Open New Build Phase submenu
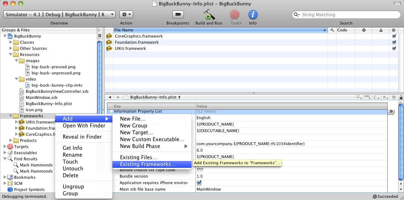Screen dimensions: 404x200 [x=152, y=147]
